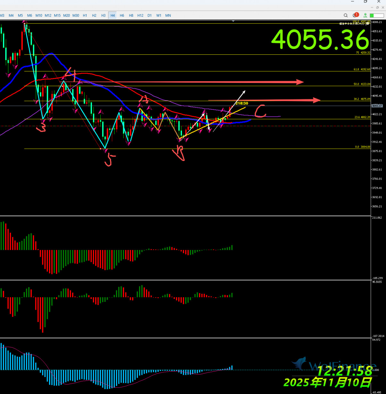Select the M30 timeframe

pos(76,15)
